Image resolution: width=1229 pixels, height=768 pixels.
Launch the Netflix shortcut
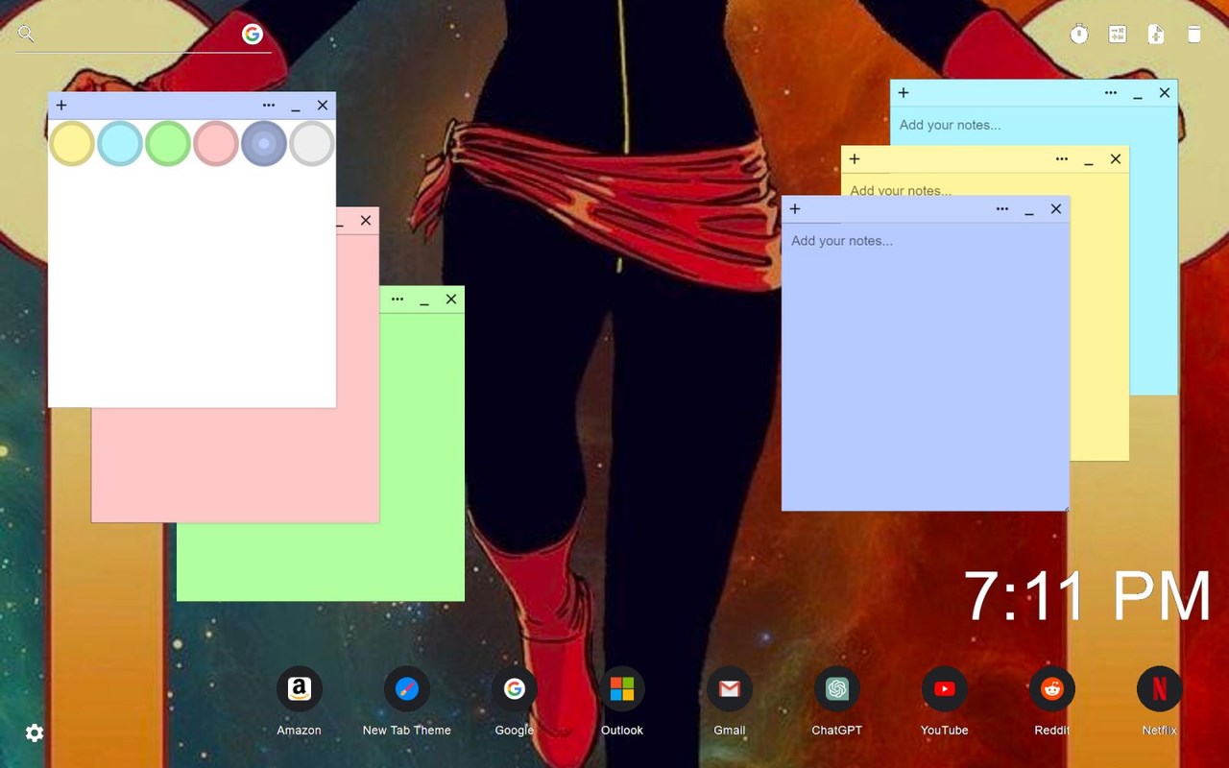click(1160, 688)
